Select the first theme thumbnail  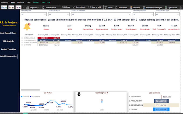point(4,7)
